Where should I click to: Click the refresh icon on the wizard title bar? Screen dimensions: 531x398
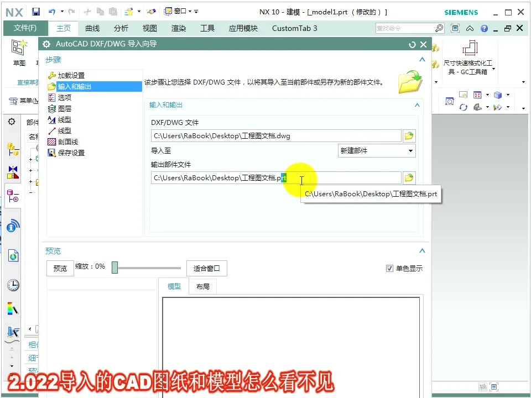pos(411,44)
